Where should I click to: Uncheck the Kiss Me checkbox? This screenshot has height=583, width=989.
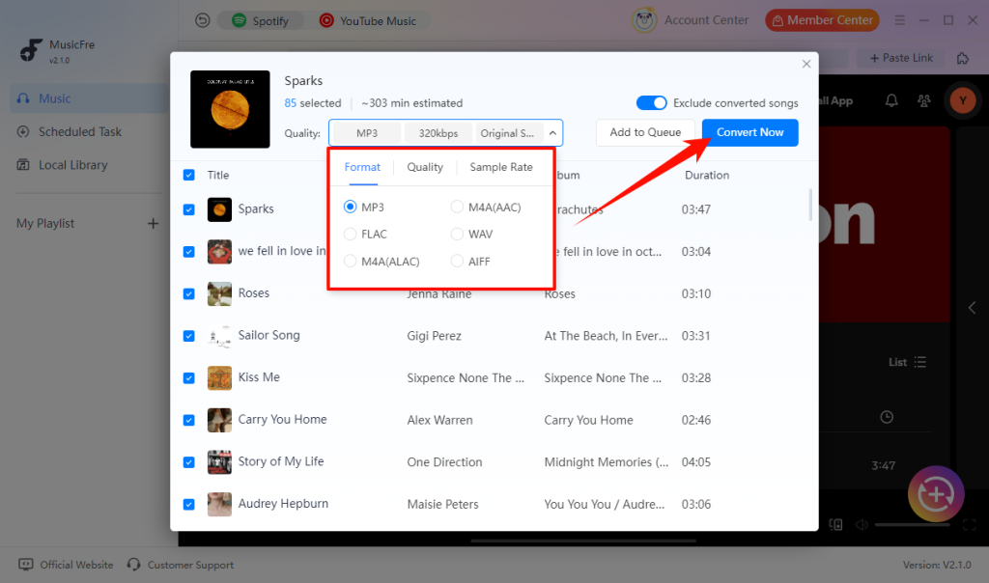coord(188,378)
